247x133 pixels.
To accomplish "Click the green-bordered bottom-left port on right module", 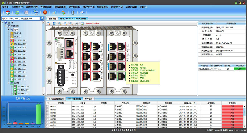I will 113,76.
